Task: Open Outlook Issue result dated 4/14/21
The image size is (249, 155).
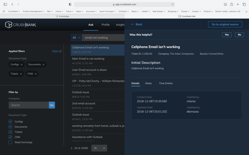Action: coord(97,117)
